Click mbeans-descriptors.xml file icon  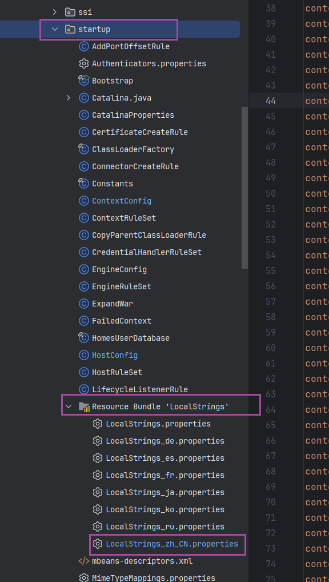[x=84, y=561]
